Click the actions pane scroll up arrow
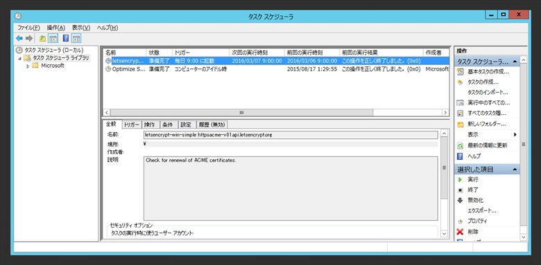 point(524,60)
